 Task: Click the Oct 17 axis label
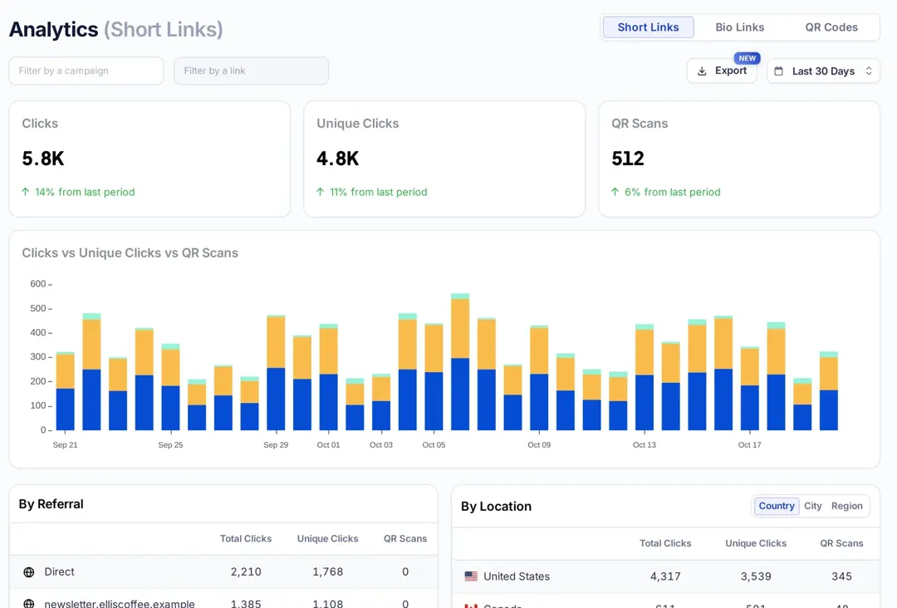tap(749, 444)
